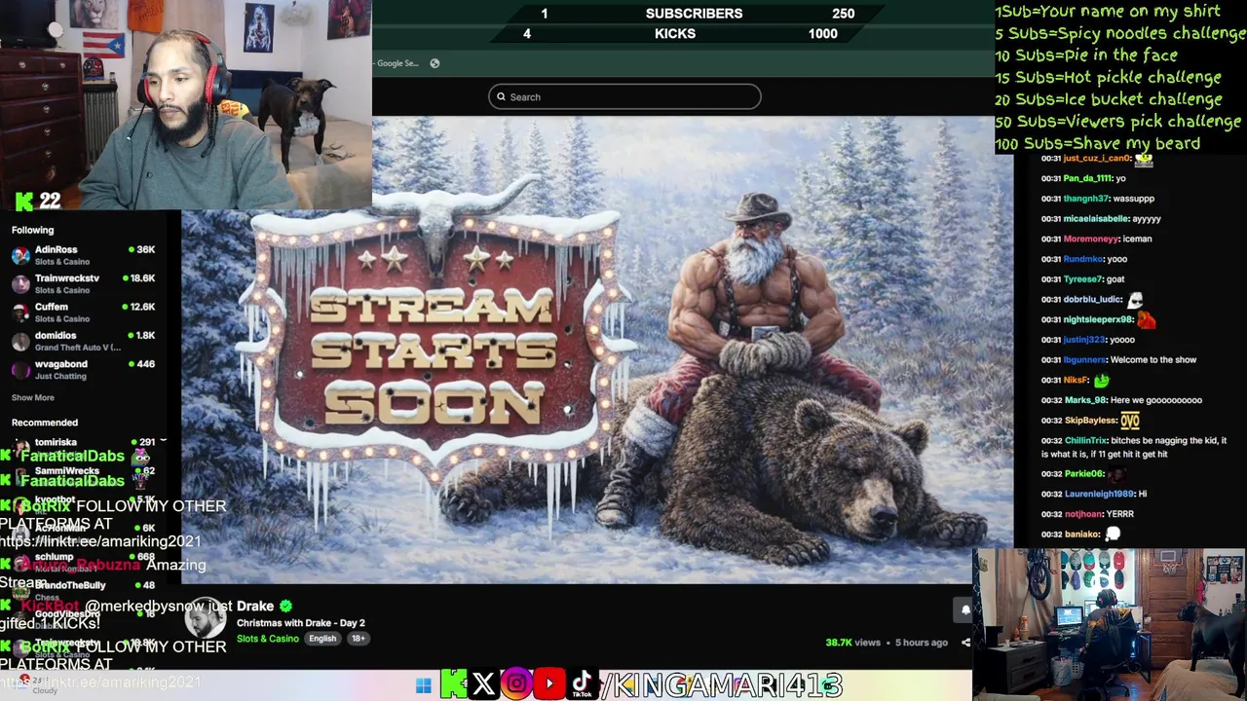Click chat username justinj323
Screen dimensions: 1247x701
pos(1084,340)
